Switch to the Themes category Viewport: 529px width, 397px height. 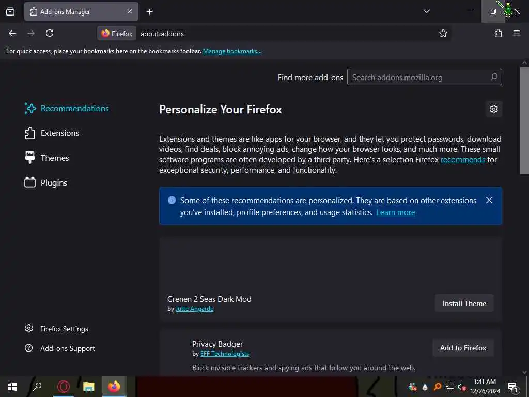[47, 158]
